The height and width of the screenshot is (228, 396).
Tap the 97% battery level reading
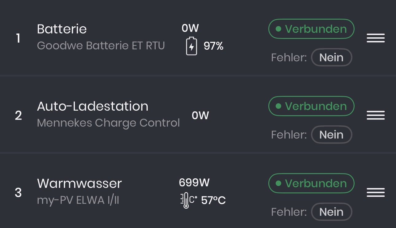(213, 46)
